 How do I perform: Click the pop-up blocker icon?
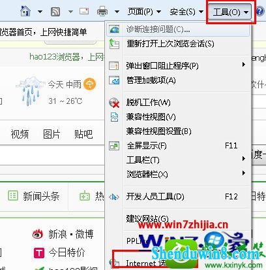[x=114, y=65]
